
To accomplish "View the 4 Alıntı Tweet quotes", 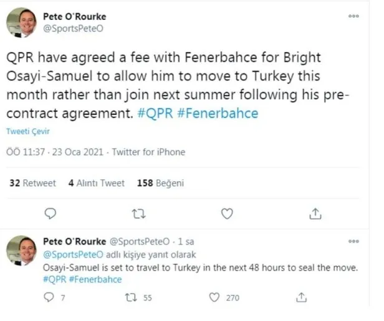I will (x=96, y=183).
